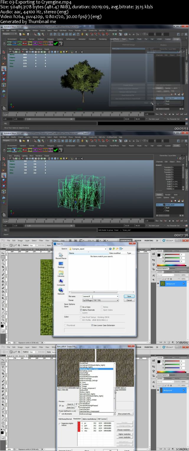Open layer blend mode Normal dropdown, Save As frame
The image size is (189, 451).
165,275
